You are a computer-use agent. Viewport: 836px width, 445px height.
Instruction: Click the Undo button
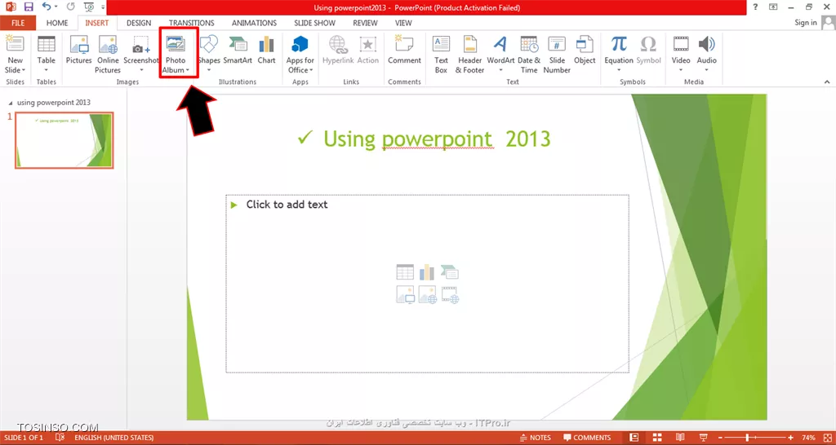pos(46,7)
